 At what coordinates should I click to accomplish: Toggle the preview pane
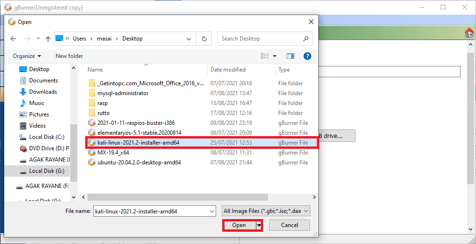pos(290,56)
